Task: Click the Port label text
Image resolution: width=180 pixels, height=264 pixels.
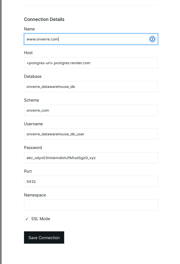Action: click(x=28, y=171)
